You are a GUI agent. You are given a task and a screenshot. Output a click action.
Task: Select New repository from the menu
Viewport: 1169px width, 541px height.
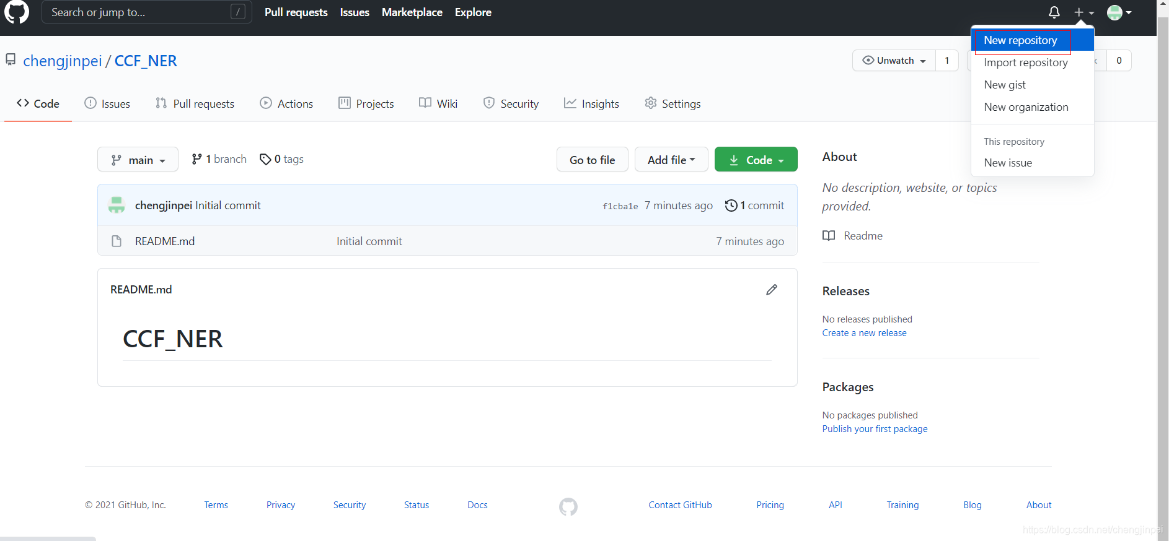[x=1033, y=40]
